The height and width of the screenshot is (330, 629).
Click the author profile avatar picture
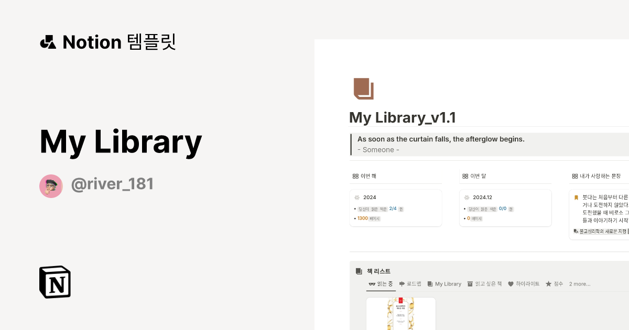[51, 186]
